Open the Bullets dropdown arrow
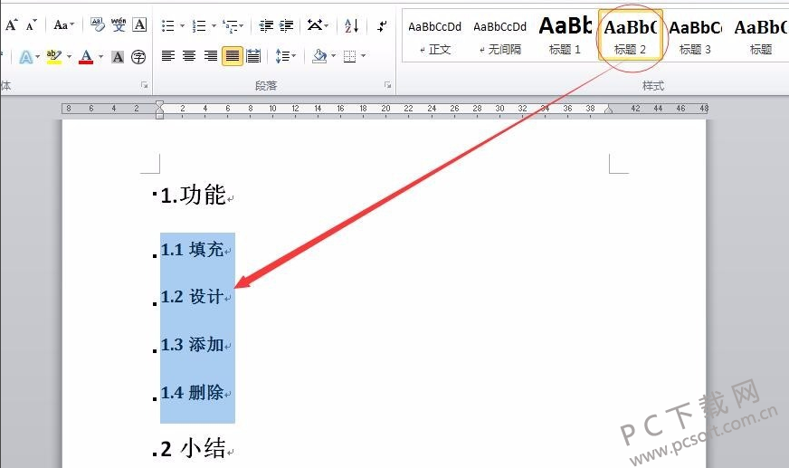This screenshot has width=789, height=468. point(182,25)
